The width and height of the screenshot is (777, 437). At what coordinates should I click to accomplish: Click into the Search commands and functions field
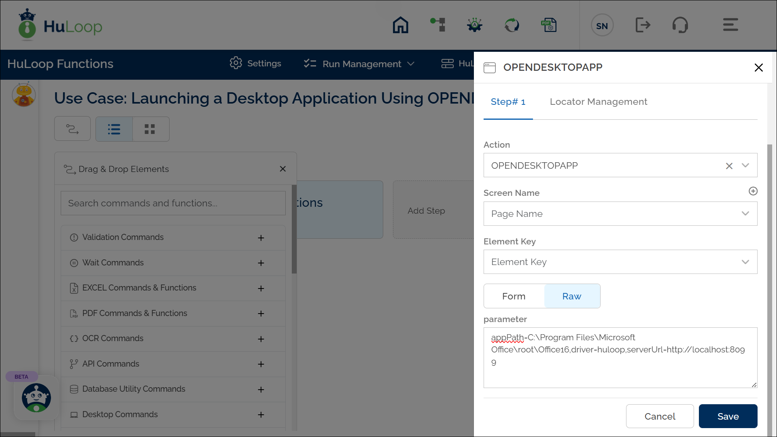[173, 203]
